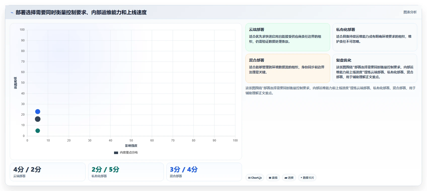Click the panel title 部署选择需要同时衡量控制要求
This screenshot has height=191, width=427.
(x=81, y=12)
